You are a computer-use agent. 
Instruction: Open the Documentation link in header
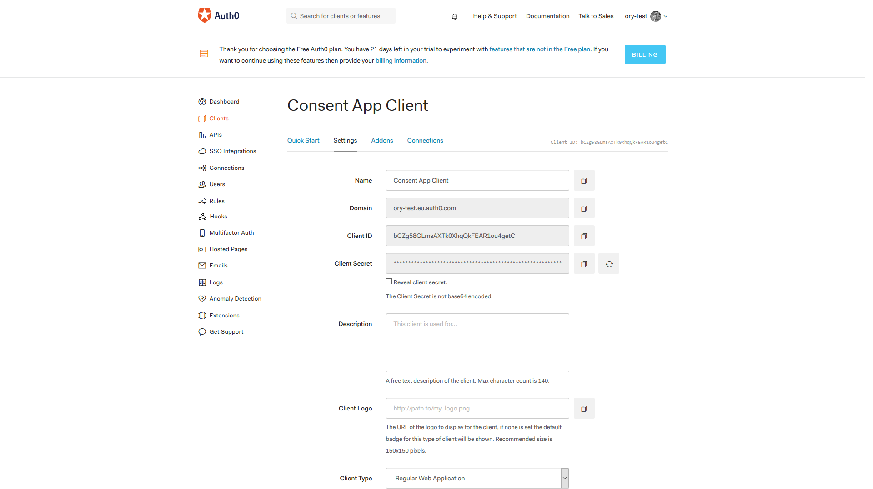(x=547, y=16)
